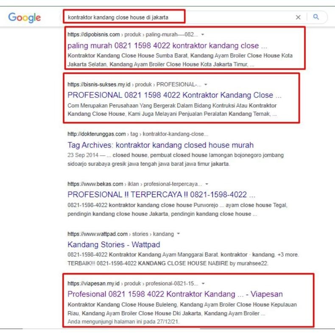The height and width of the screenshot is (335, 335).
Task: Open dropdown arrow next to viapesan.my.id URL
Action: (x=203, y=284)
